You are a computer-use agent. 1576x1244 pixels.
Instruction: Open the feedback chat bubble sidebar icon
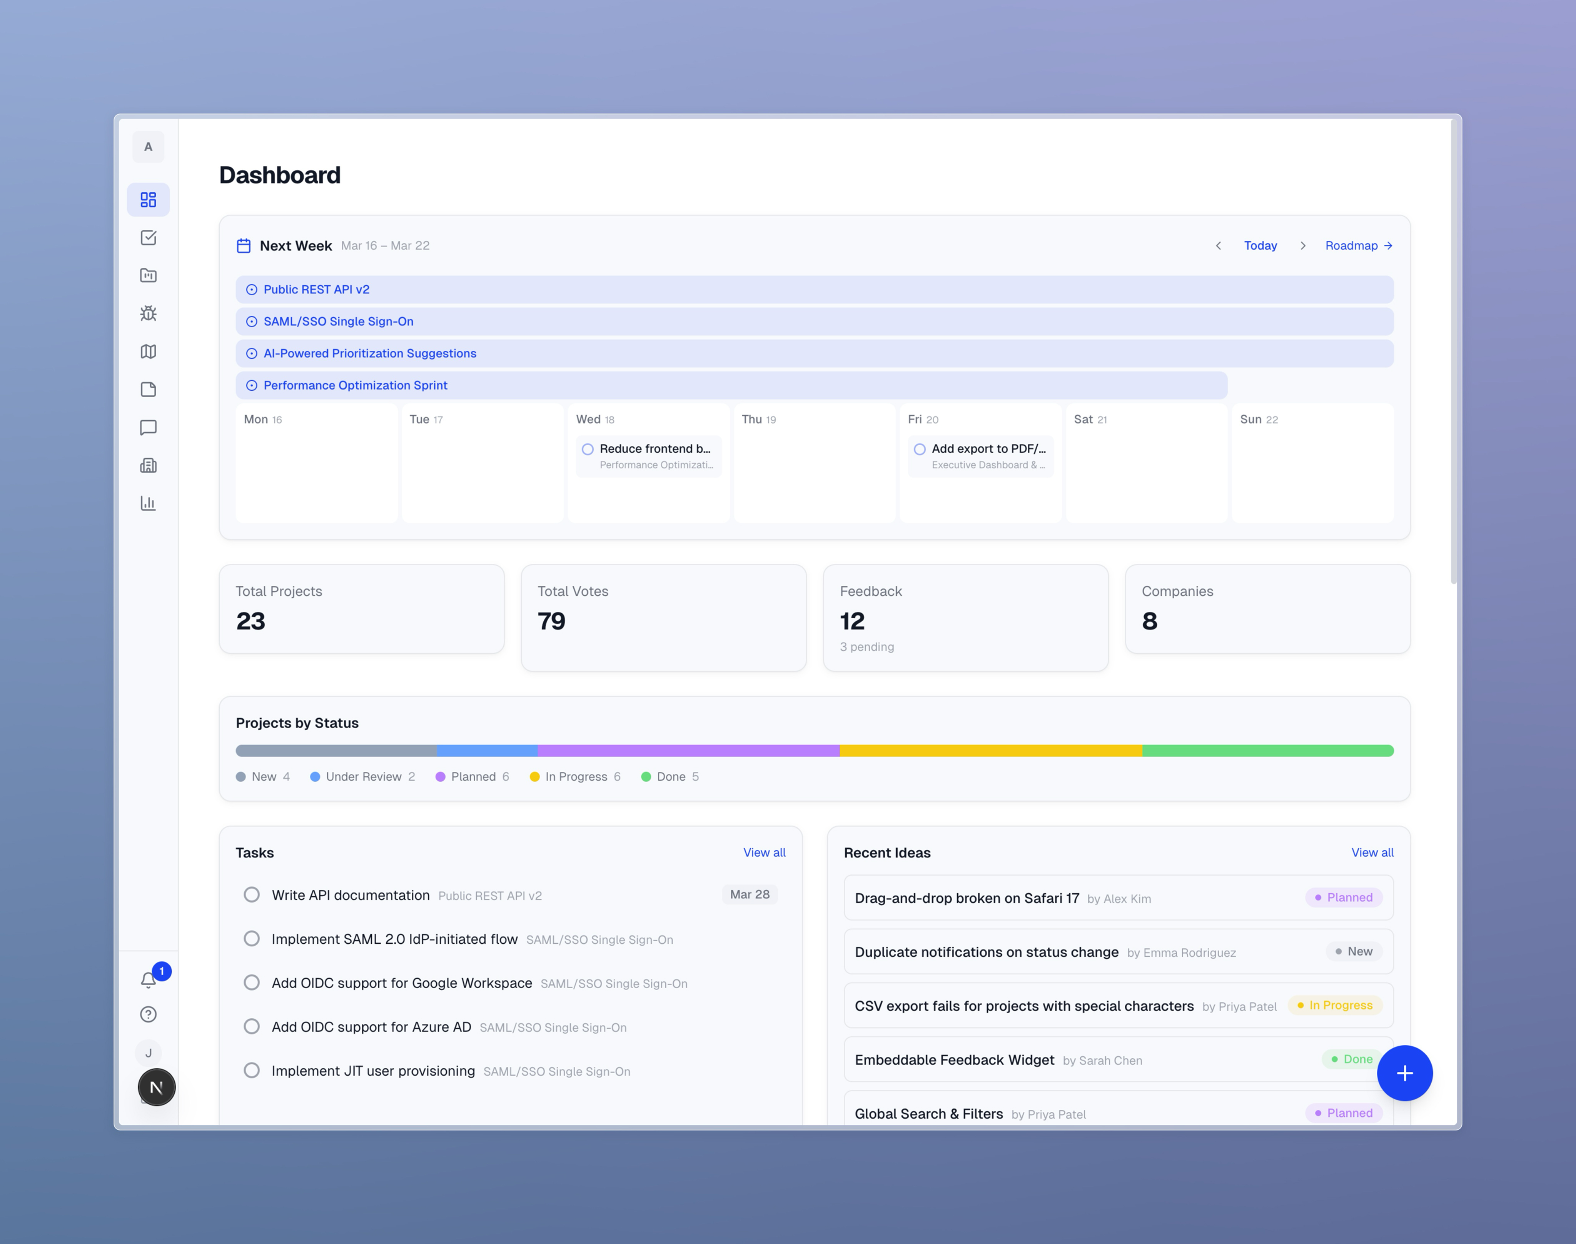pos(148,428)
